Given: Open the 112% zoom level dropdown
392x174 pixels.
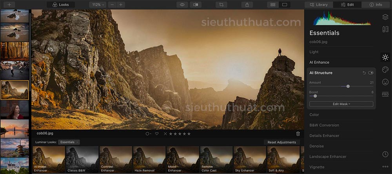Looking at the screenshot, I should (x=98, y=4).
